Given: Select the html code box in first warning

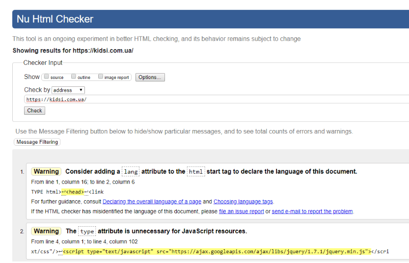Looking at the screenshot, I should 196,172.
